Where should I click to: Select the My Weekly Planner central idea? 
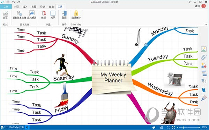113,78
